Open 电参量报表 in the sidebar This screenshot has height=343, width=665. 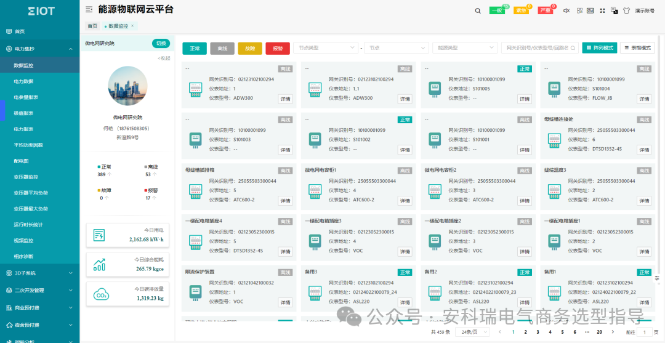click(x=39, y=97)
